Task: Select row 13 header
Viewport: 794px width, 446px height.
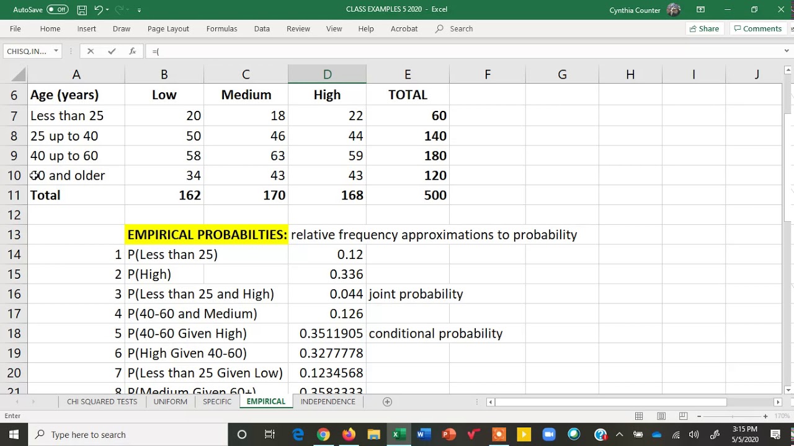Action: 14,235
